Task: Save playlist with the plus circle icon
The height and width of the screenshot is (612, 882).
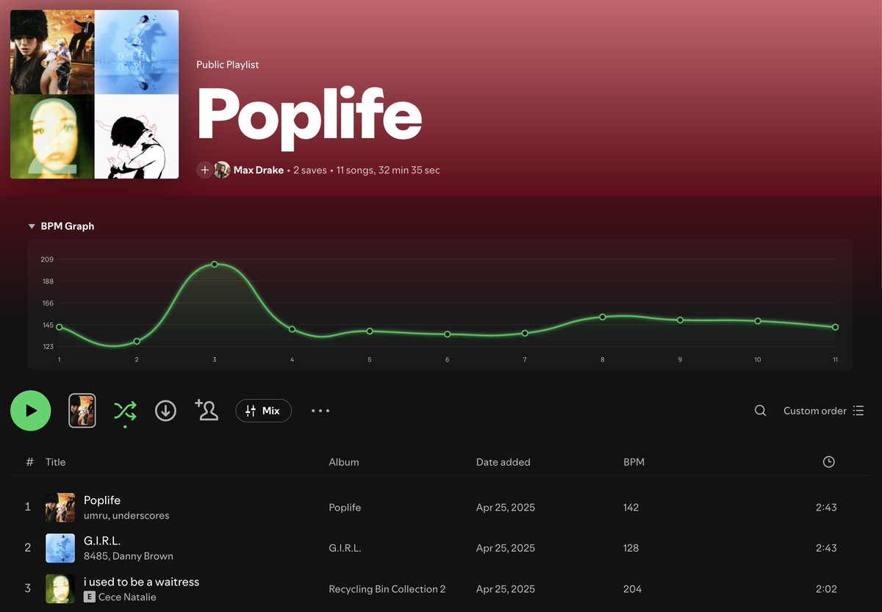Action: tap(204, 170)
